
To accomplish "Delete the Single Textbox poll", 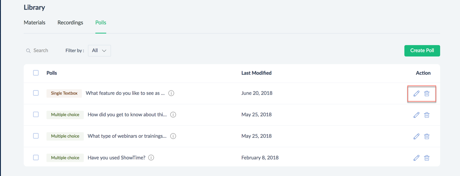I will 427,94.
